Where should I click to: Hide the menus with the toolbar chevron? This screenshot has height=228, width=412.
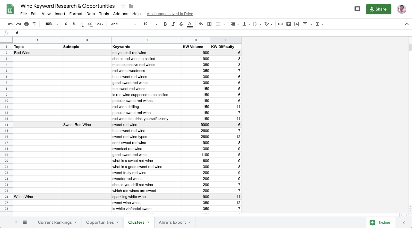click(x=407, y=24)
